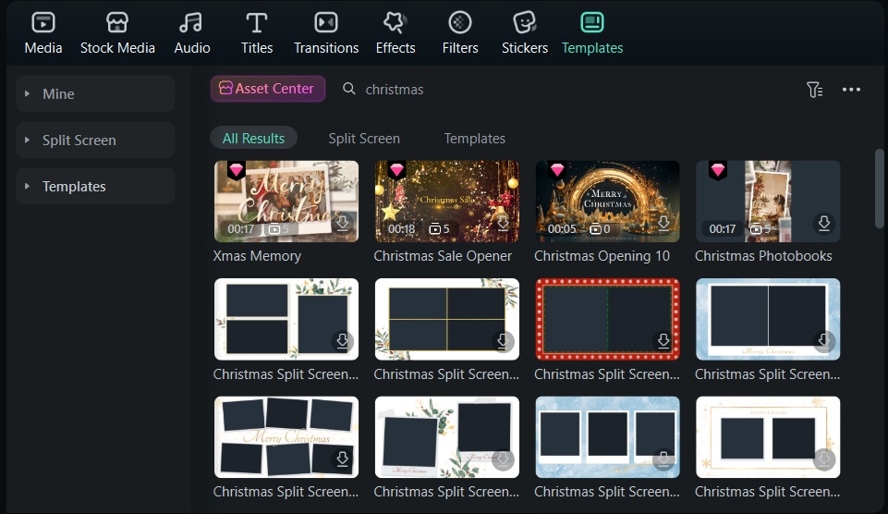Open the Stickers tab
Viewport: 888px width, 514px height.
pos(525,33)
